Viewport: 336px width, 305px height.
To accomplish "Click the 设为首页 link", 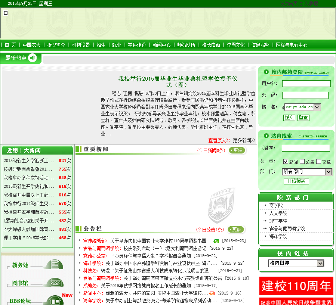I will (x=289, y=3).
